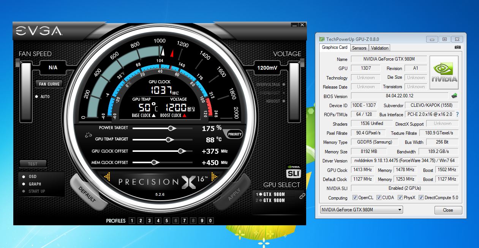Load profile 4

158,221
